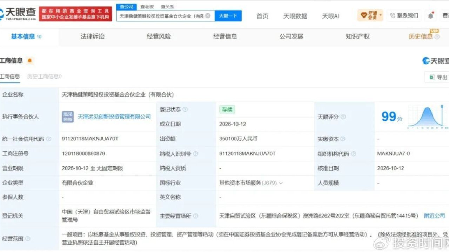Switch to 经营风险 tab

click(159, 36)
